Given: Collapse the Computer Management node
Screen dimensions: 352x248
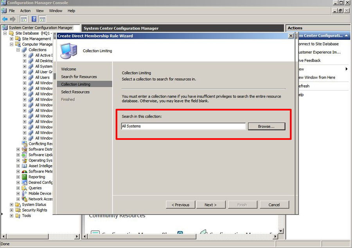Looking at the screenshot, I should pos(11,45).
